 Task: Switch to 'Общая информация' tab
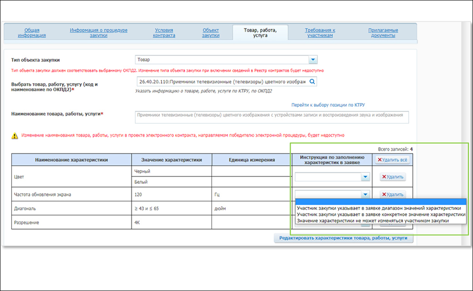tap(32, 33)
